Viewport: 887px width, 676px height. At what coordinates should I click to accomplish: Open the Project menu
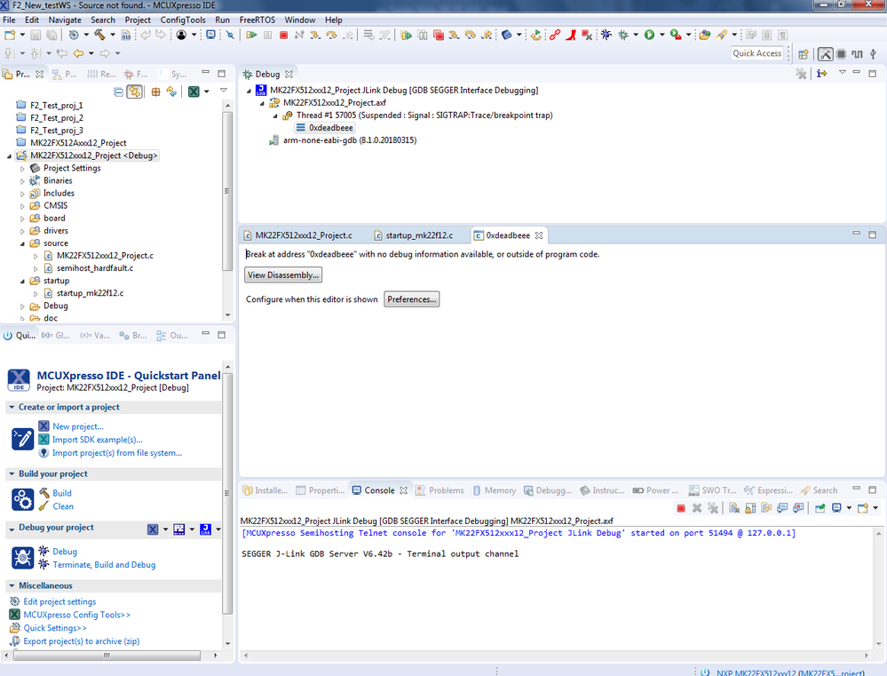[x=138, y=20]
